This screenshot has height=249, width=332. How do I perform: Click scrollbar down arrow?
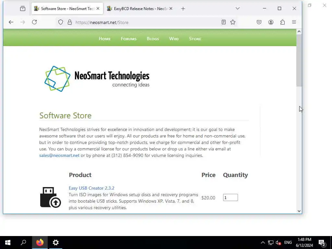coord(299,211)
